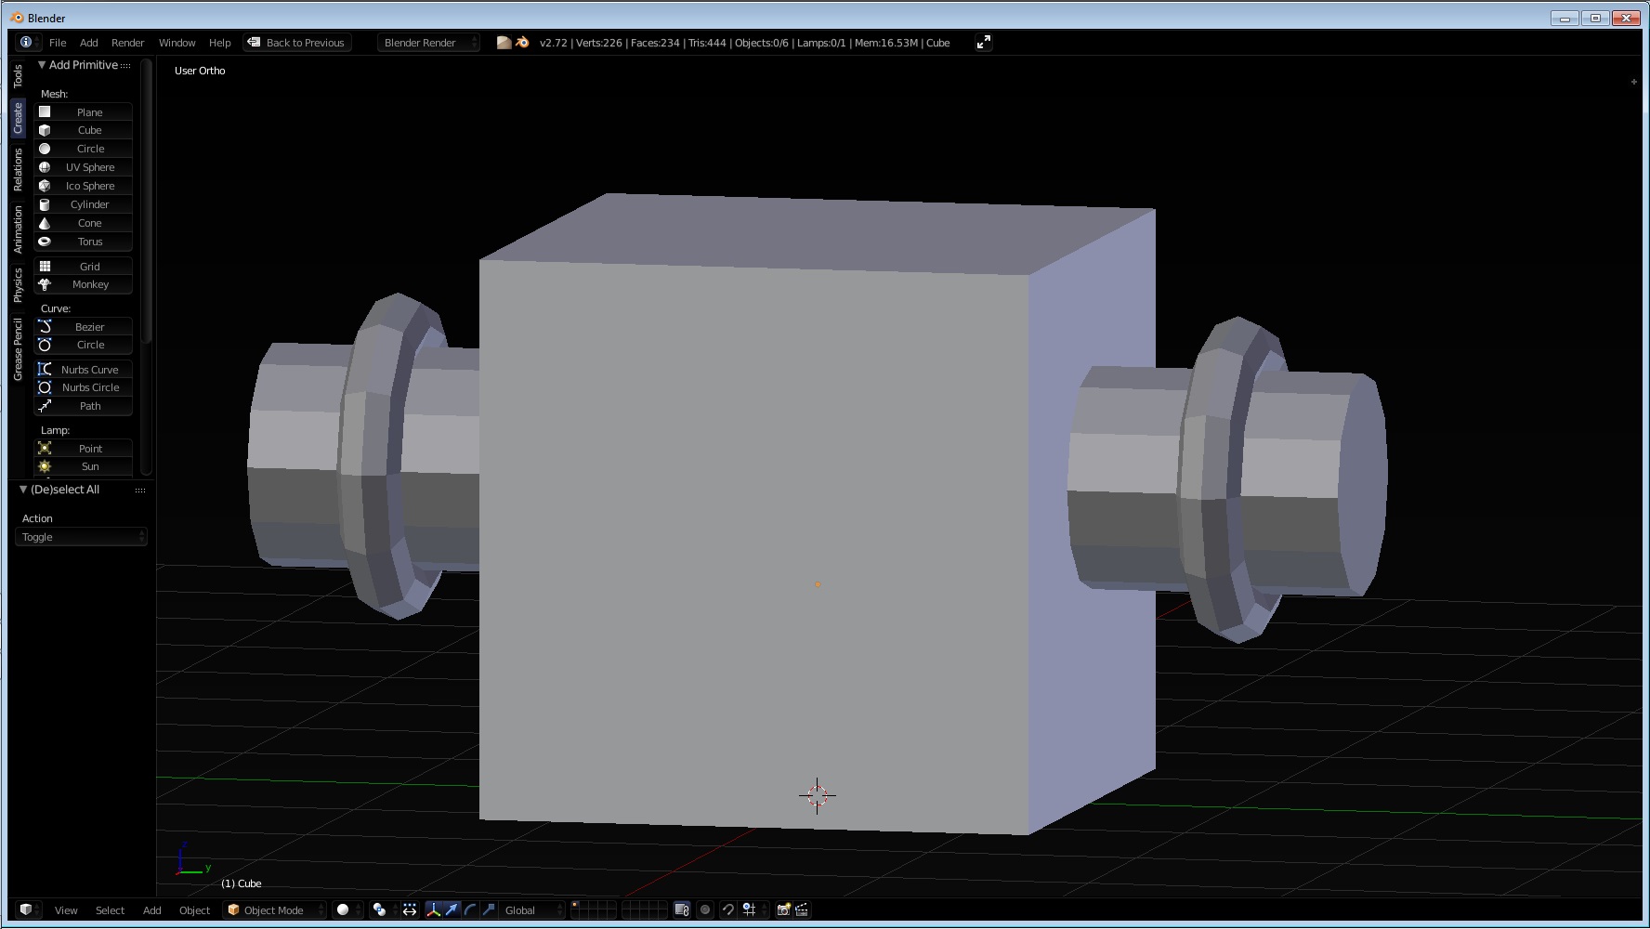Screen dimensions: 1650x929
Task: Enable the translate manipulator arrow
Action: (452, 910)
